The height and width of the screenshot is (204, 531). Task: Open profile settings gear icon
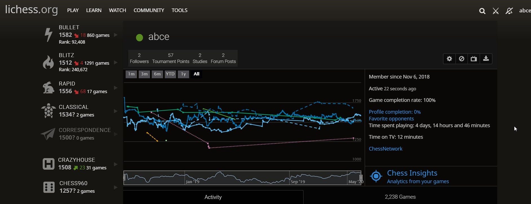[x=449, y=59]
